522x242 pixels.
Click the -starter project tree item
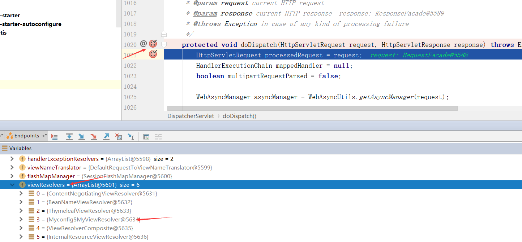[10, 16]
